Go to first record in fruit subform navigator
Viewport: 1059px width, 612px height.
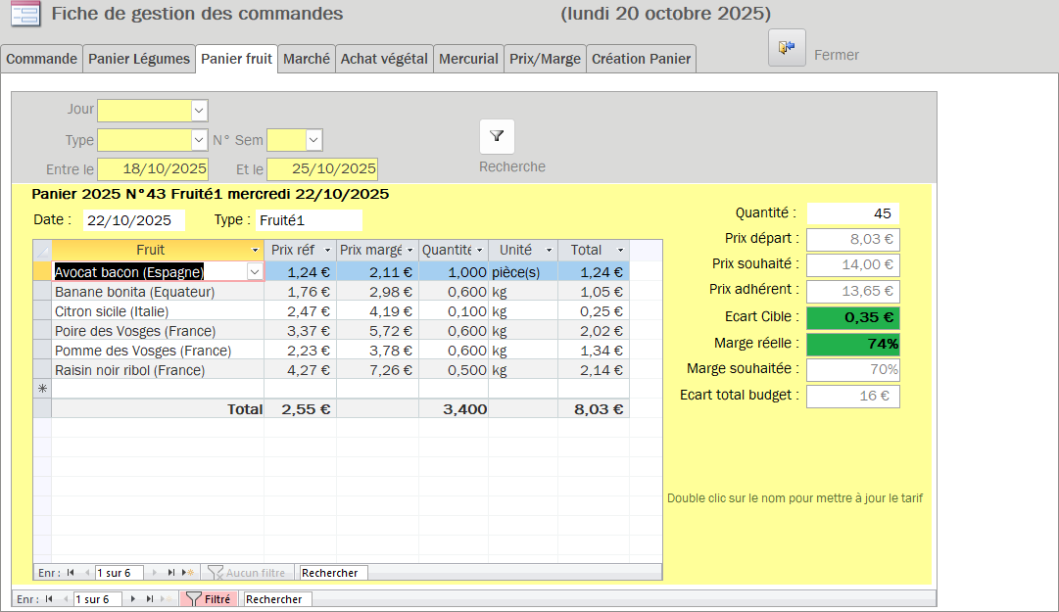[x=71, y=573]
